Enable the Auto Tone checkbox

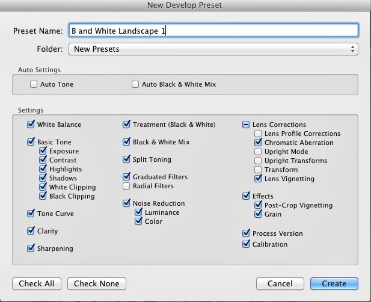coord(34,84)
